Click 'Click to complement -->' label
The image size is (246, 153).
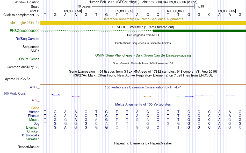point(21,15)
